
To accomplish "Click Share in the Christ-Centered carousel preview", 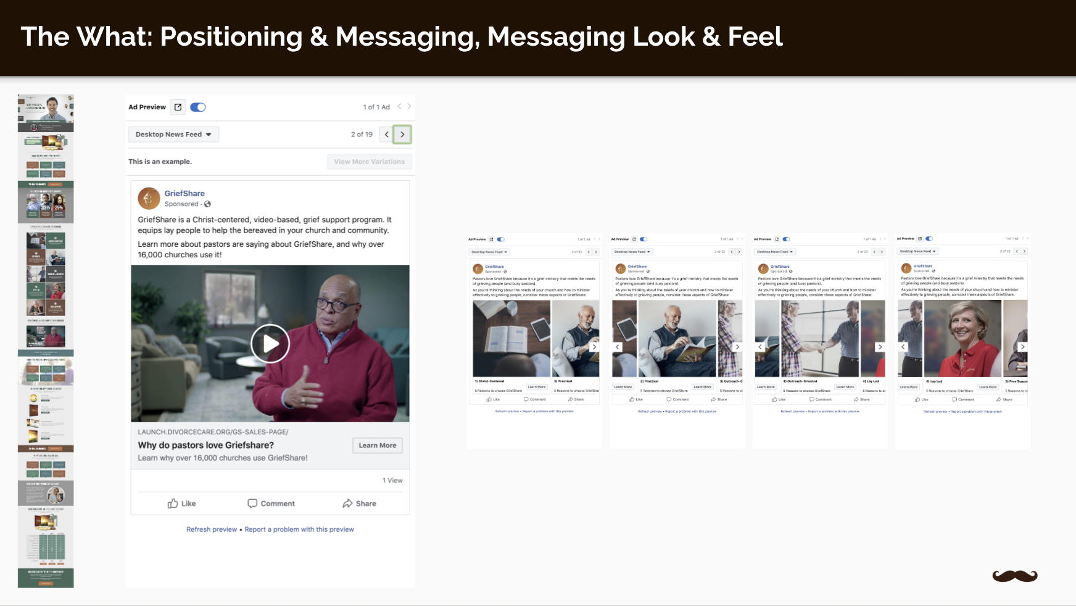I will (576, 399).
